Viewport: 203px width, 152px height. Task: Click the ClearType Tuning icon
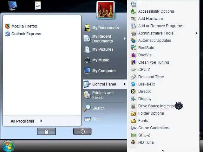pyautogui.click(x=133, y=62)
